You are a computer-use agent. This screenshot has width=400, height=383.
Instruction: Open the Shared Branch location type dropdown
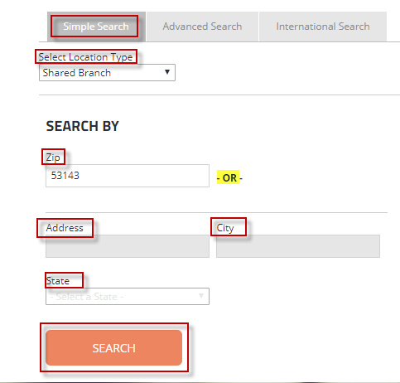coord(107,73)
